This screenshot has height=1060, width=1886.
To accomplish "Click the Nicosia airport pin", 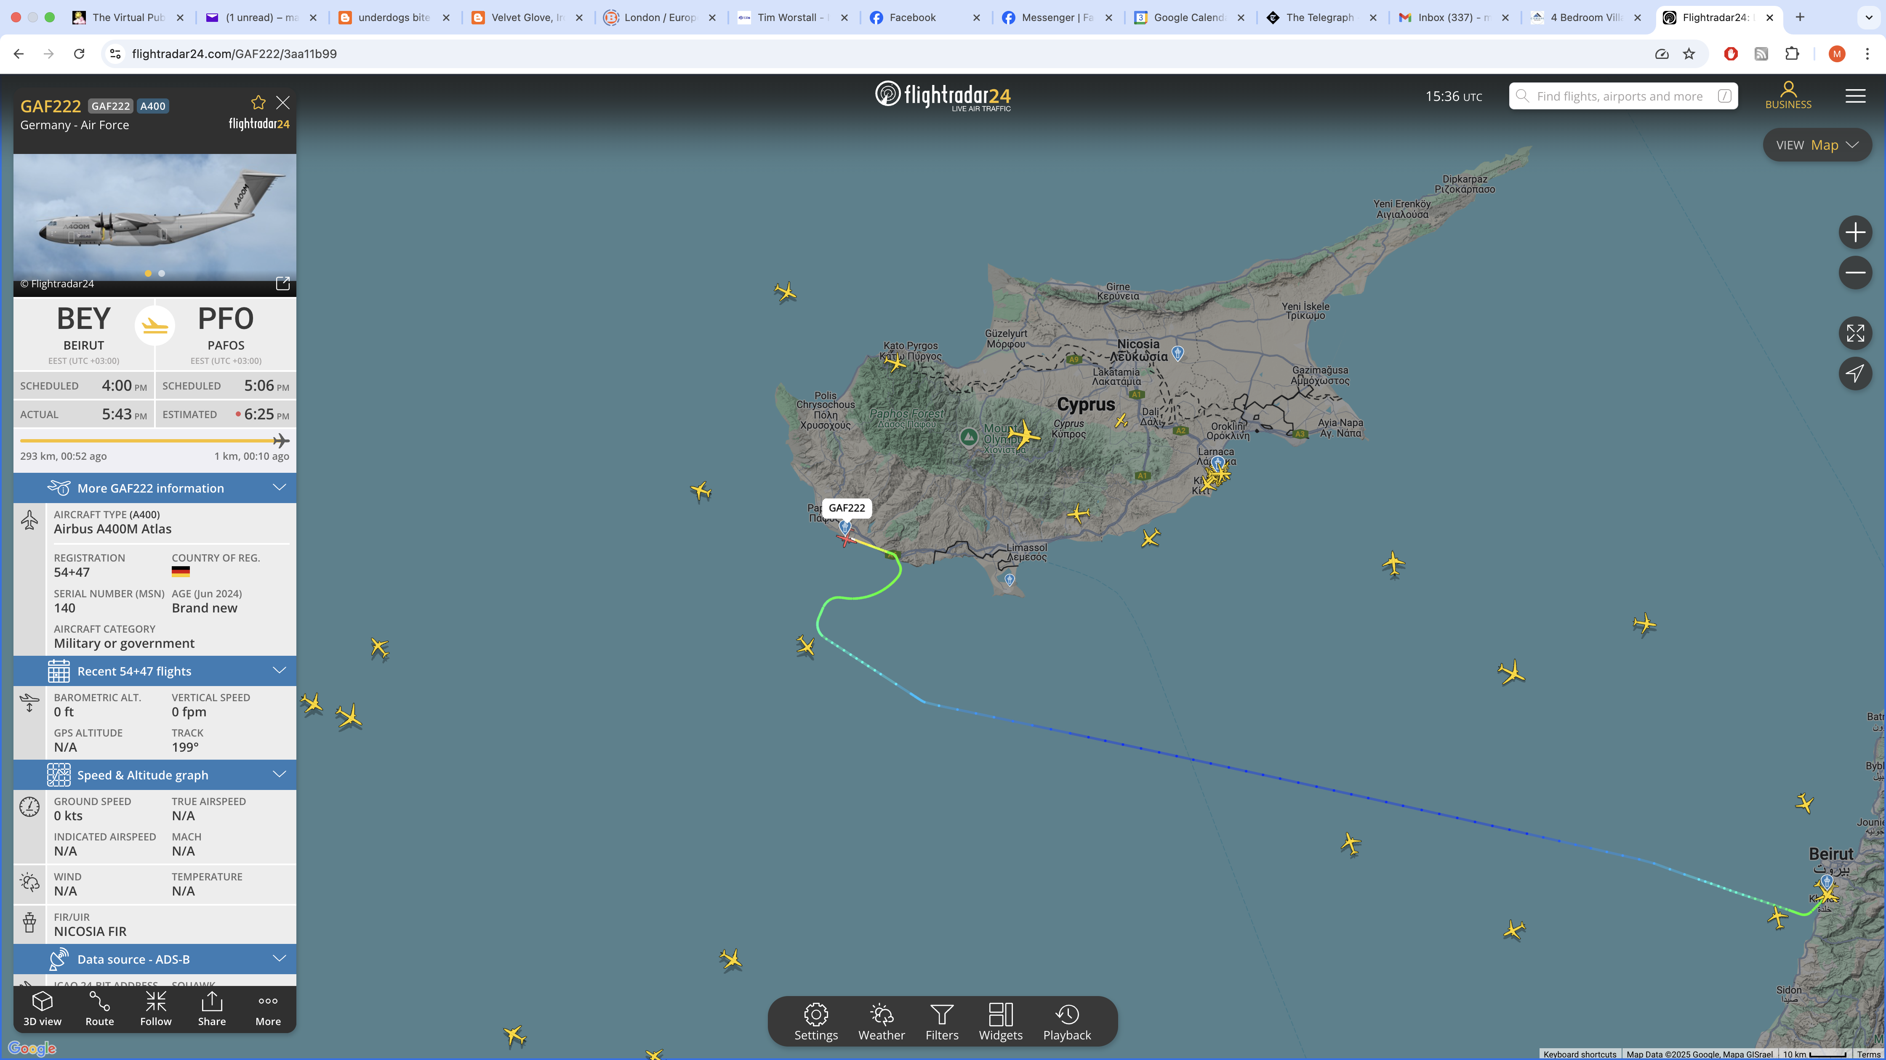I will (1177, 353).
